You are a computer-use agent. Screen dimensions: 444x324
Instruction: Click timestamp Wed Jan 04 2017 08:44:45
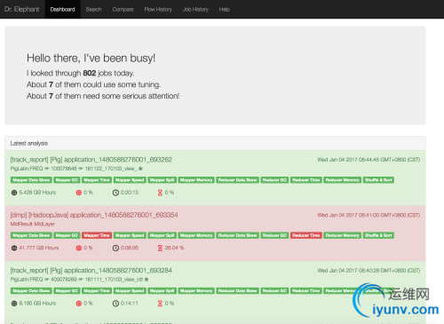click(x=369, y=160)
